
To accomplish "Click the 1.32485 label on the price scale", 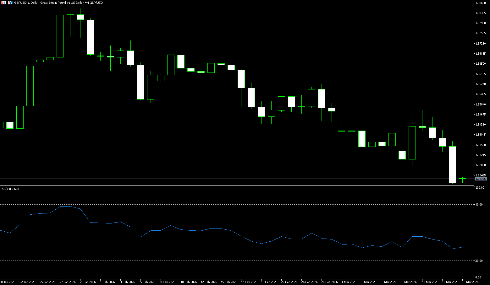I will (481, 175).
